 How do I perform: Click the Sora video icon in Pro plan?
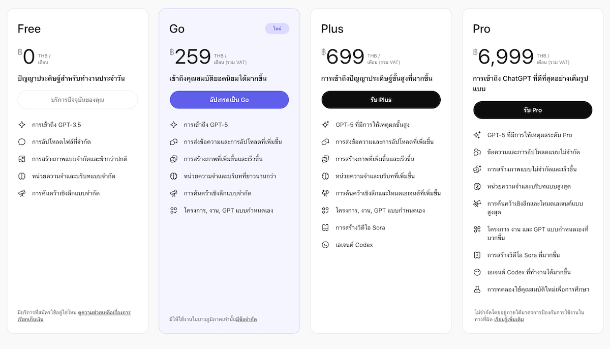[x=477, y=255]
